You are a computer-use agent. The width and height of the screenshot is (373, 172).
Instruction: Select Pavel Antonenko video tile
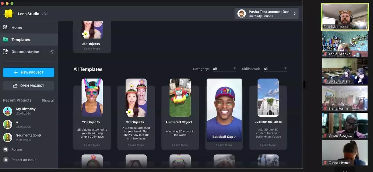(345, 17)
